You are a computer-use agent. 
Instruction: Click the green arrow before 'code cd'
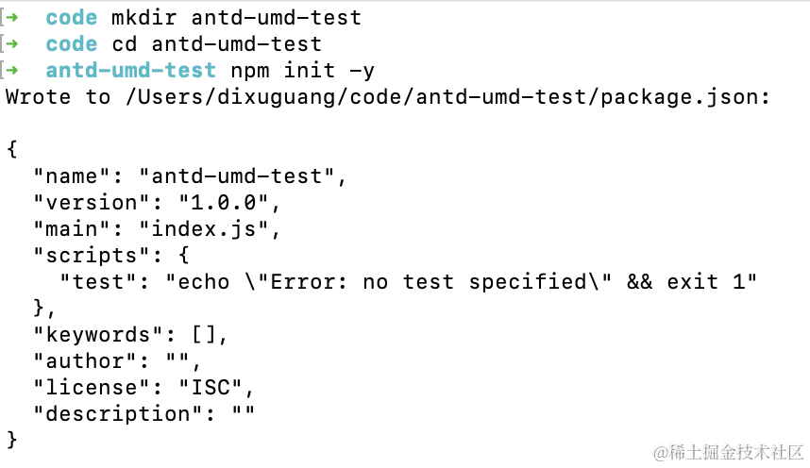[12, 44]
